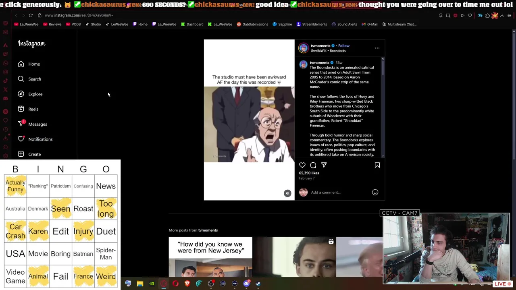Open the Reviews bookmark
Screen dimensions: 516x290
click(52, 24)
